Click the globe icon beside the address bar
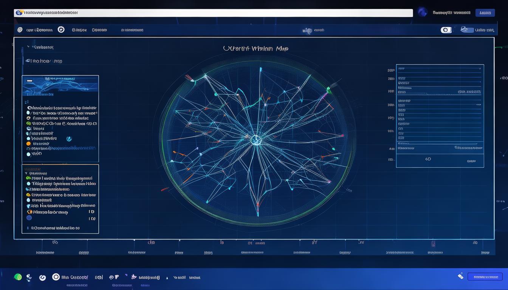This screenshot has height=290, width=508. (x=422, y=12)
